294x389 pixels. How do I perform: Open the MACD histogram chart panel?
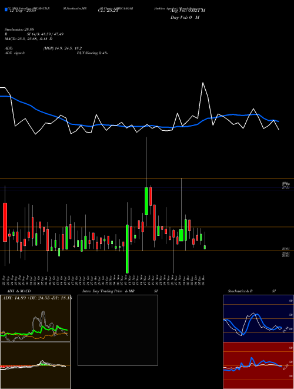[x=35, y=365]
